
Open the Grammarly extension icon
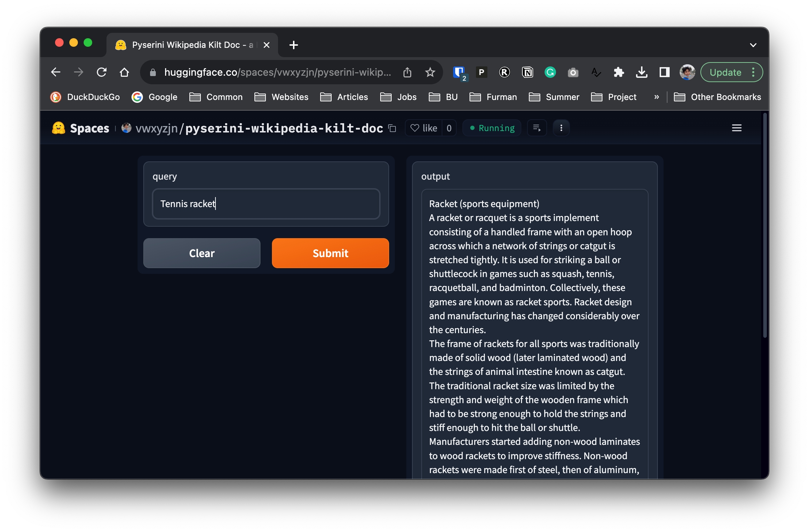tap(550, 72)
